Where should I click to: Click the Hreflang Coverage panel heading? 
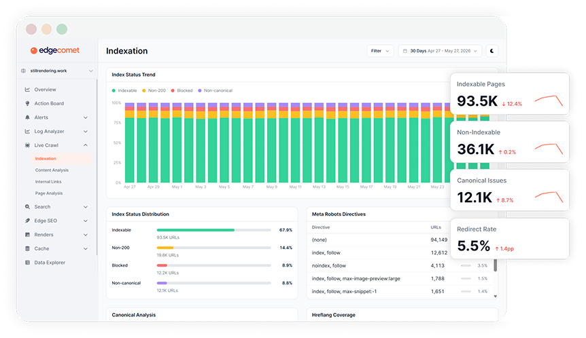[334, 315]
